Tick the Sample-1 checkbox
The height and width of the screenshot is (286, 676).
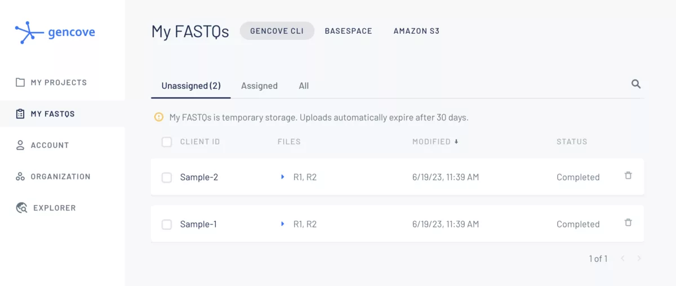pos(167,225)
